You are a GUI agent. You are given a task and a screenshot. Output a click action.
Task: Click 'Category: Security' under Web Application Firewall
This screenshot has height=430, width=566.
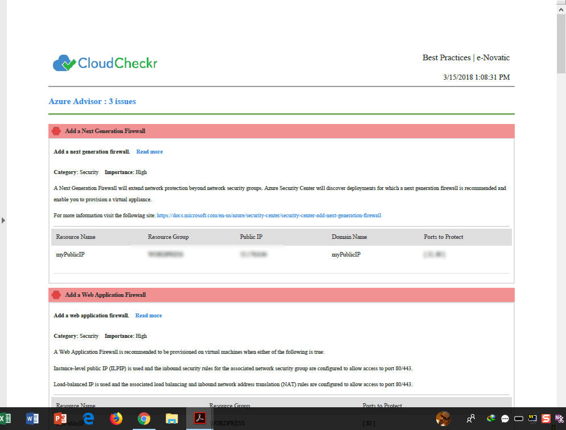(x=76, y=336)
